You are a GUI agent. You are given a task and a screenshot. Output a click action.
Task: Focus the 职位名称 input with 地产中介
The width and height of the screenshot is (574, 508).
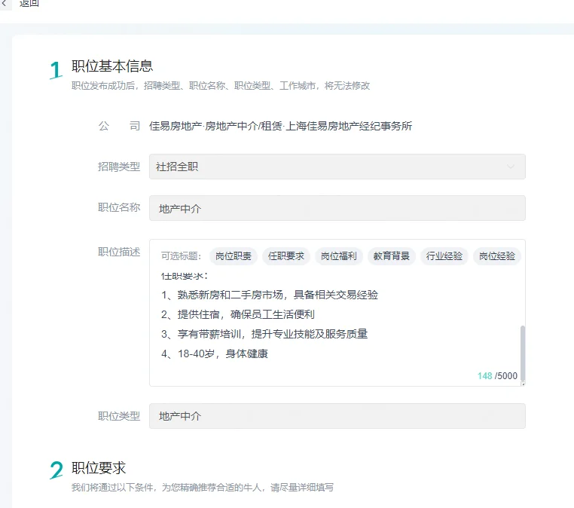click(337, 208)
